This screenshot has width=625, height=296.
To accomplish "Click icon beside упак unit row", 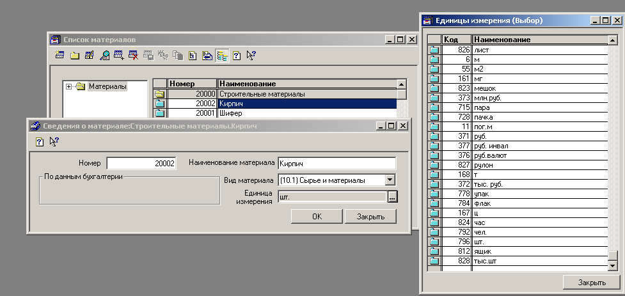I will click(x=434, y=194).
